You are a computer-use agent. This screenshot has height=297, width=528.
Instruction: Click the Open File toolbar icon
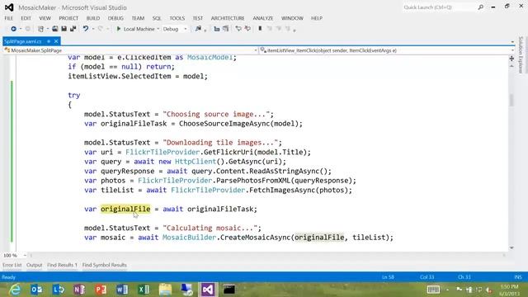pos(55,29)
